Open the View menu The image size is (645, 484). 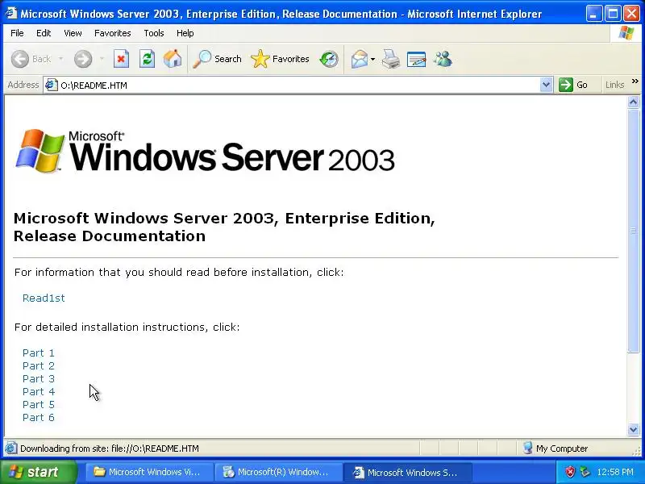pos(73,33)
